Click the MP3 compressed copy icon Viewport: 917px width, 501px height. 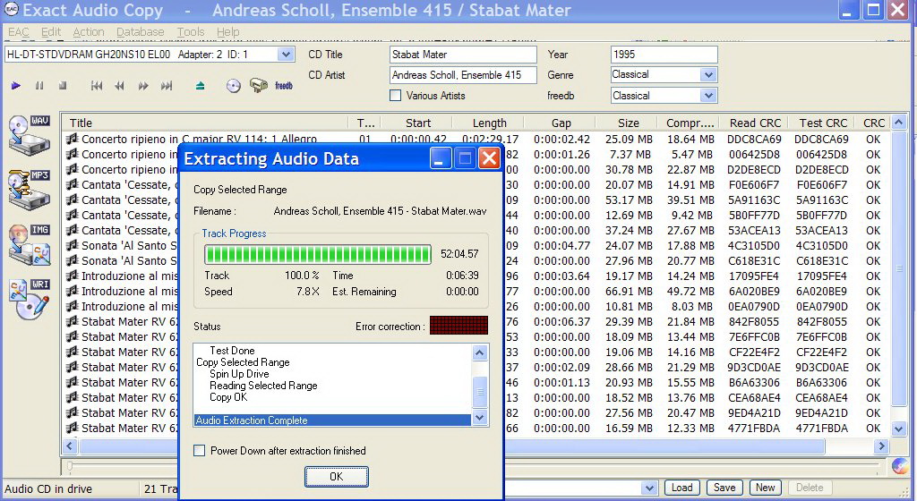[29, 188]
